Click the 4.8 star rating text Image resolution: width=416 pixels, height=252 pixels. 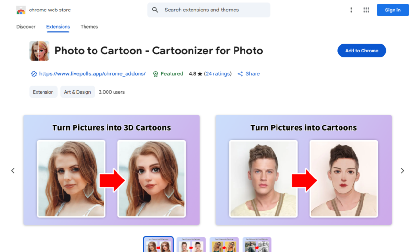195,74
